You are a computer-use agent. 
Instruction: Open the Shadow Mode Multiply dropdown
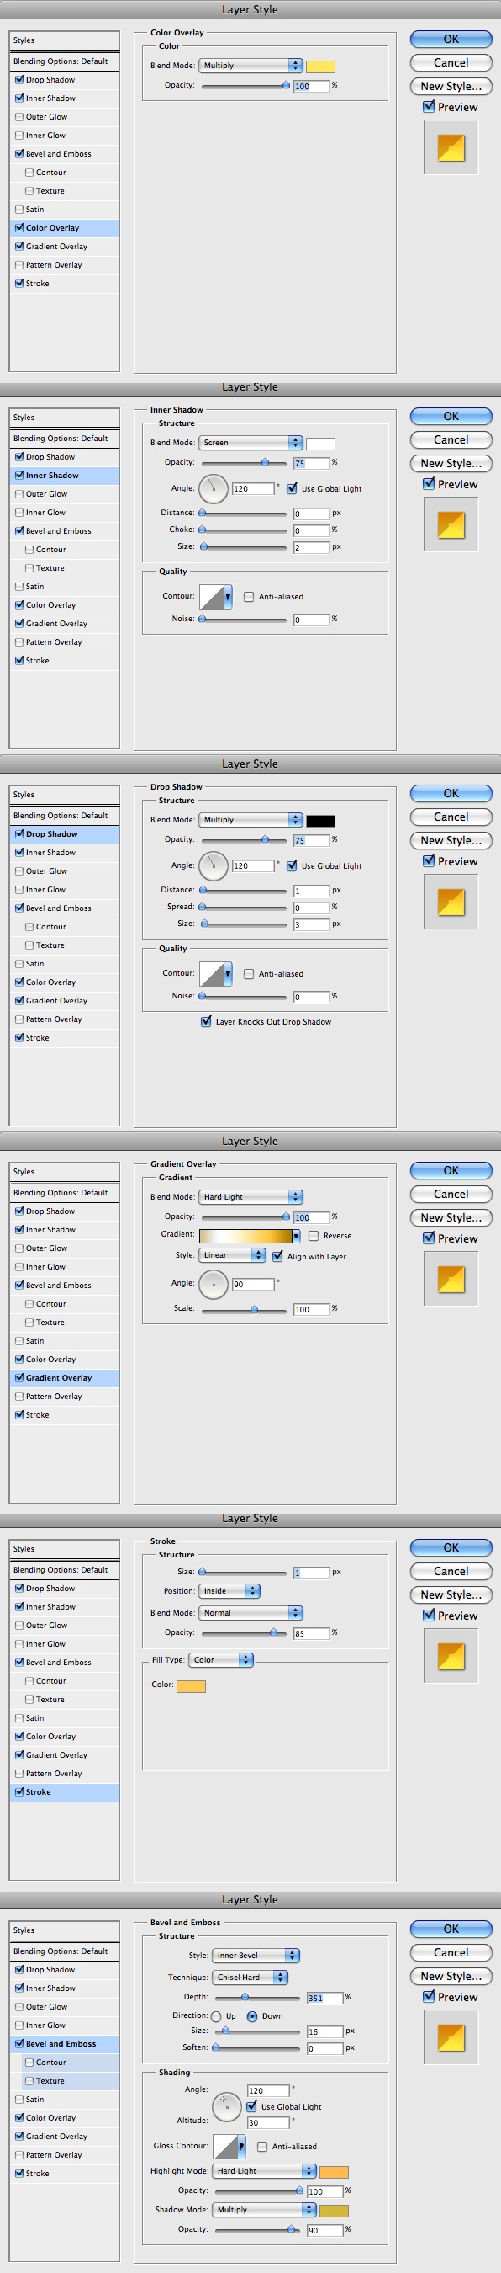click(x=264, y=2210)
